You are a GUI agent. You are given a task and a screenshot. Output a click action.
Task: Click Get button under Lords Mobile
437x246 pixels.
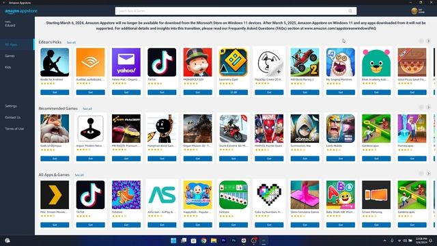(x=341, y=159)
